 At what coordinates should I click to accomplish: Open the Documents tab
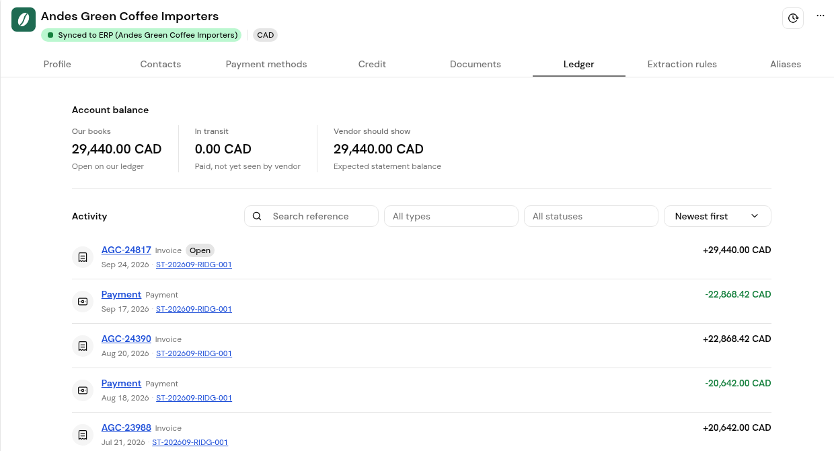coord(476,64)
